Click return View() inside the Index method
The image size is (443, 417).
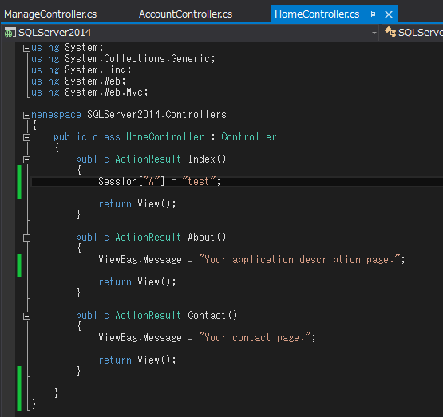pyautogui.click(x=137, y=203)
